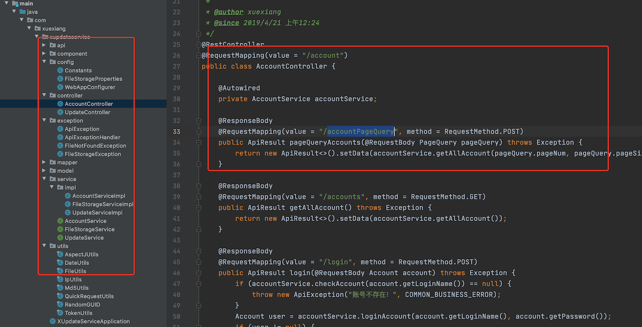The width and height of the screenshot is (642, 327).
Task: Click the FileStorageServiceImpl class icon
Action: [68, 204]
